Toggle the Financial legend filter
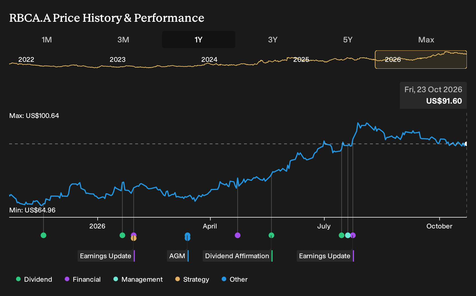The width and height of the screenshot is (476, 296). [82, 279]
